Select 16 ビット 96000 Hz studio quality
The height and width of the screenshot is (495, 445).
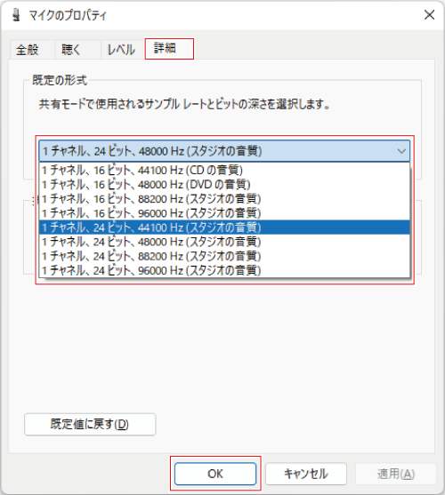pos(224,213)
